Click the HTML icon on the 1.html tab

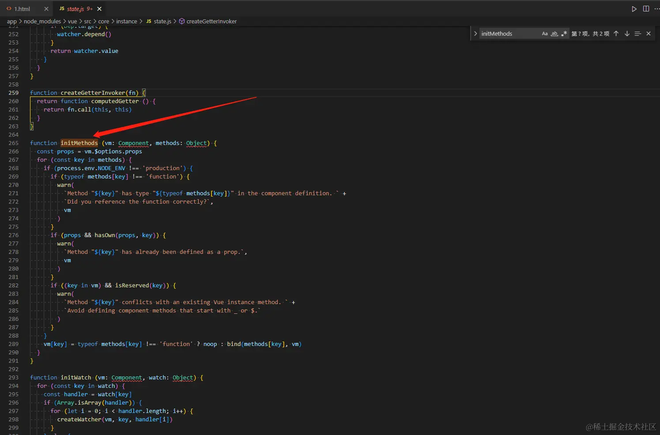[x=9, y=9]
